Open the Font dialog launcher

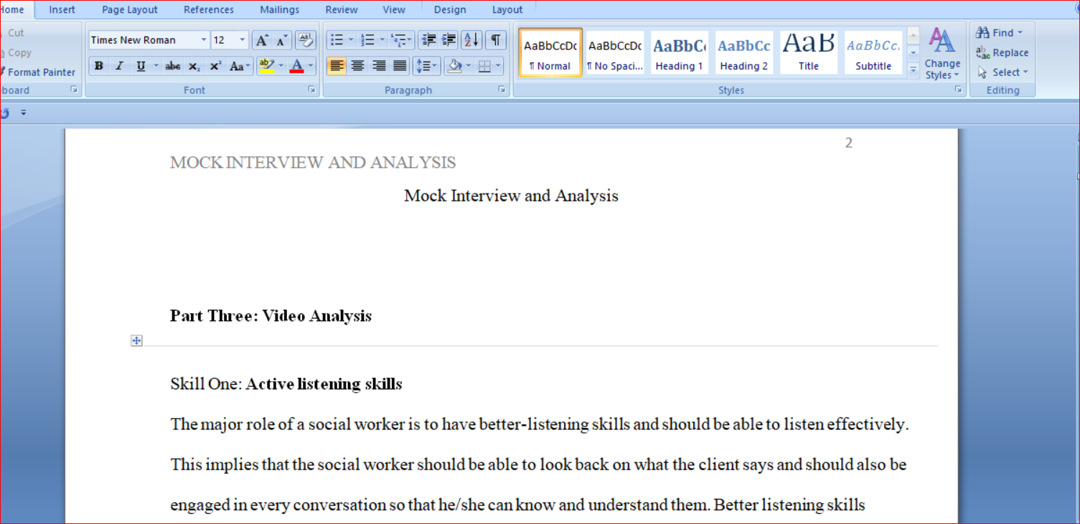[x=311, y=90]
